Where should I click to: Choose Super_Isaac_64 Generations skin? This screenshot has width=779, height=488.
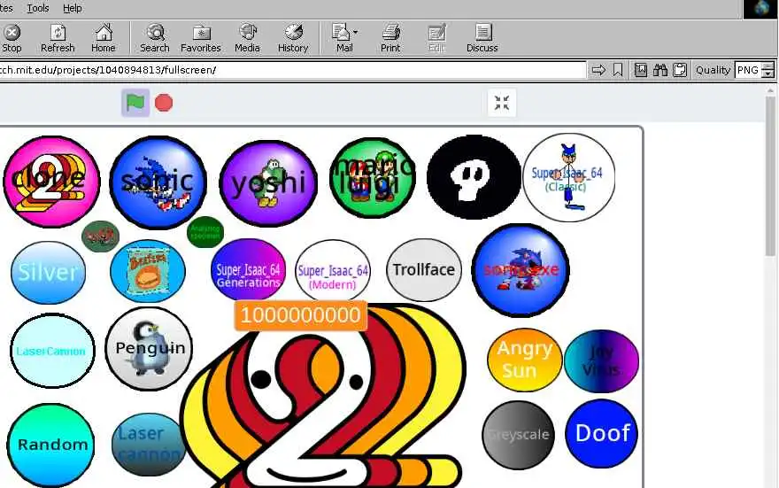tap(249, 270)
